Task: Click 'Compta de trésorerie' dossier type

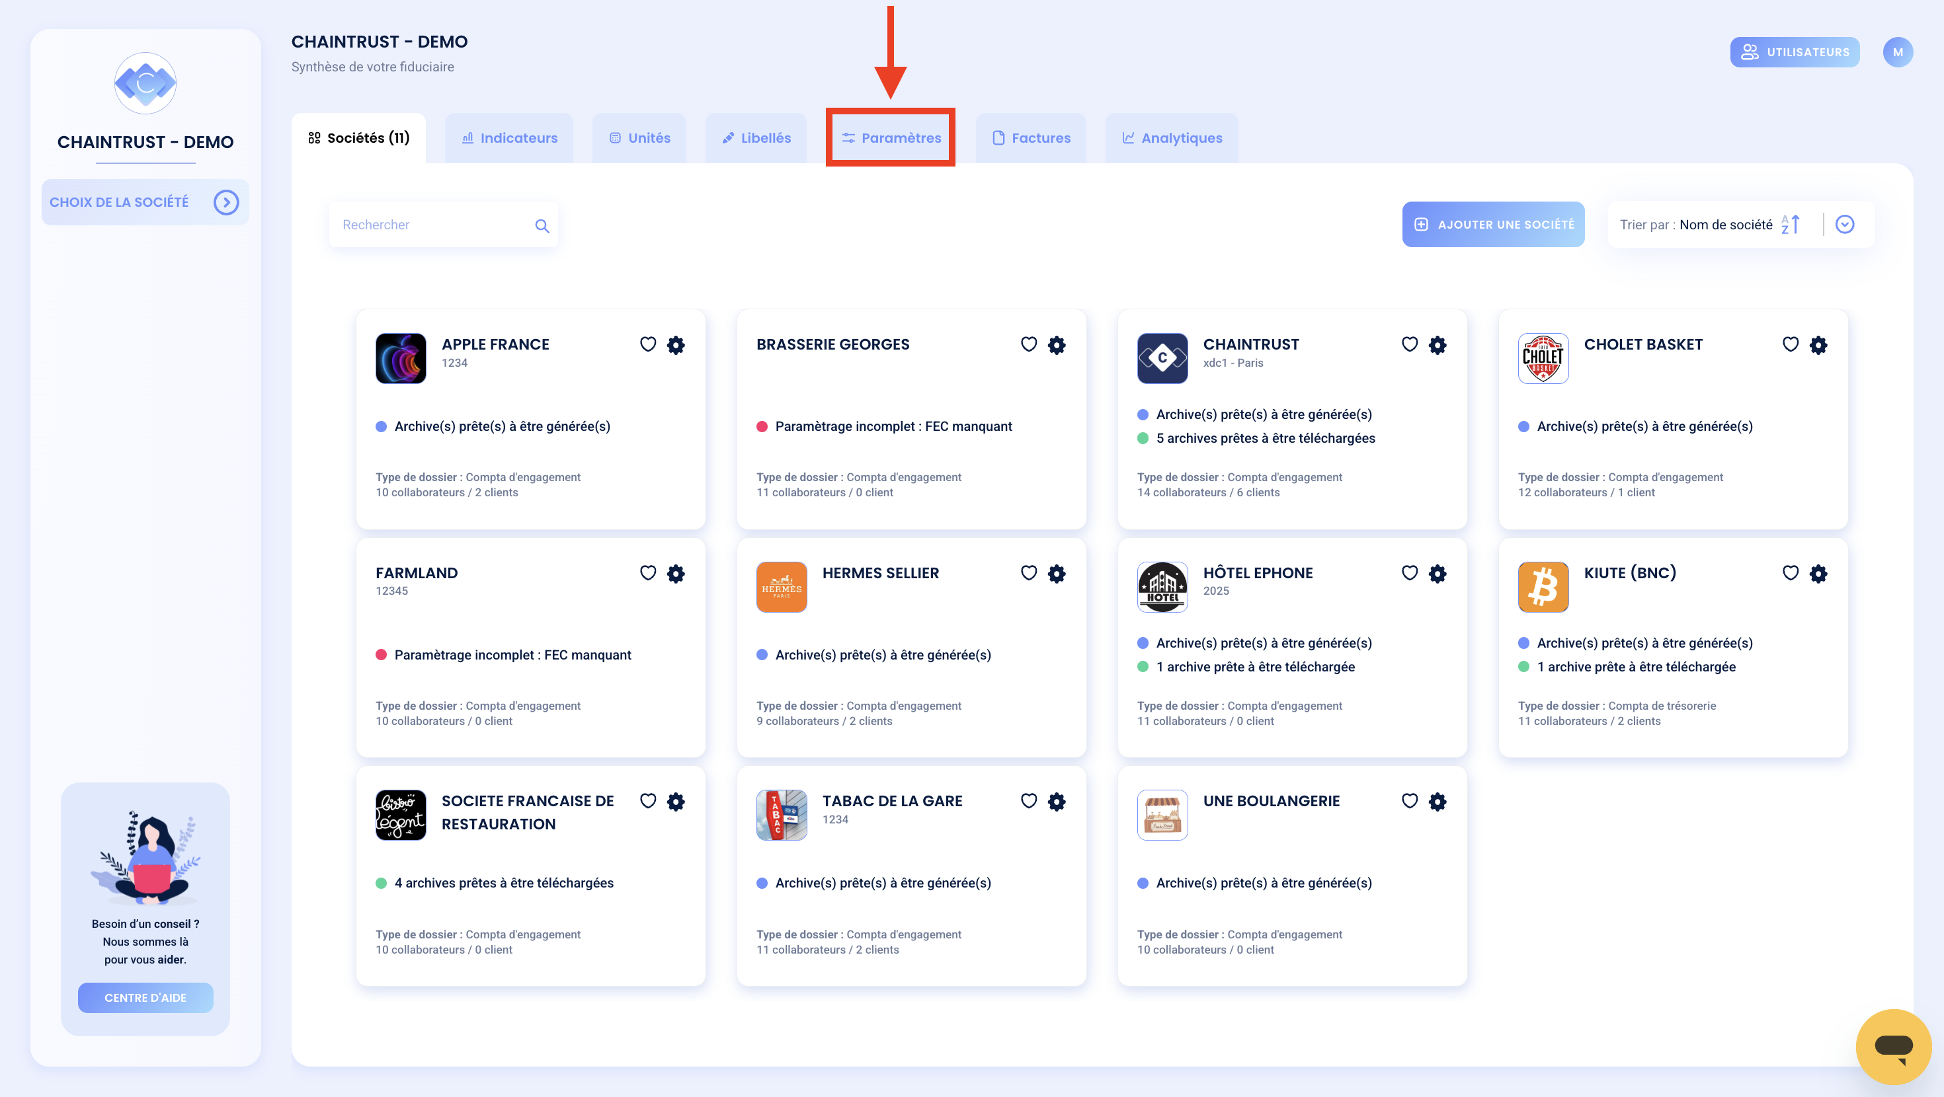Action: (1662, 705)
